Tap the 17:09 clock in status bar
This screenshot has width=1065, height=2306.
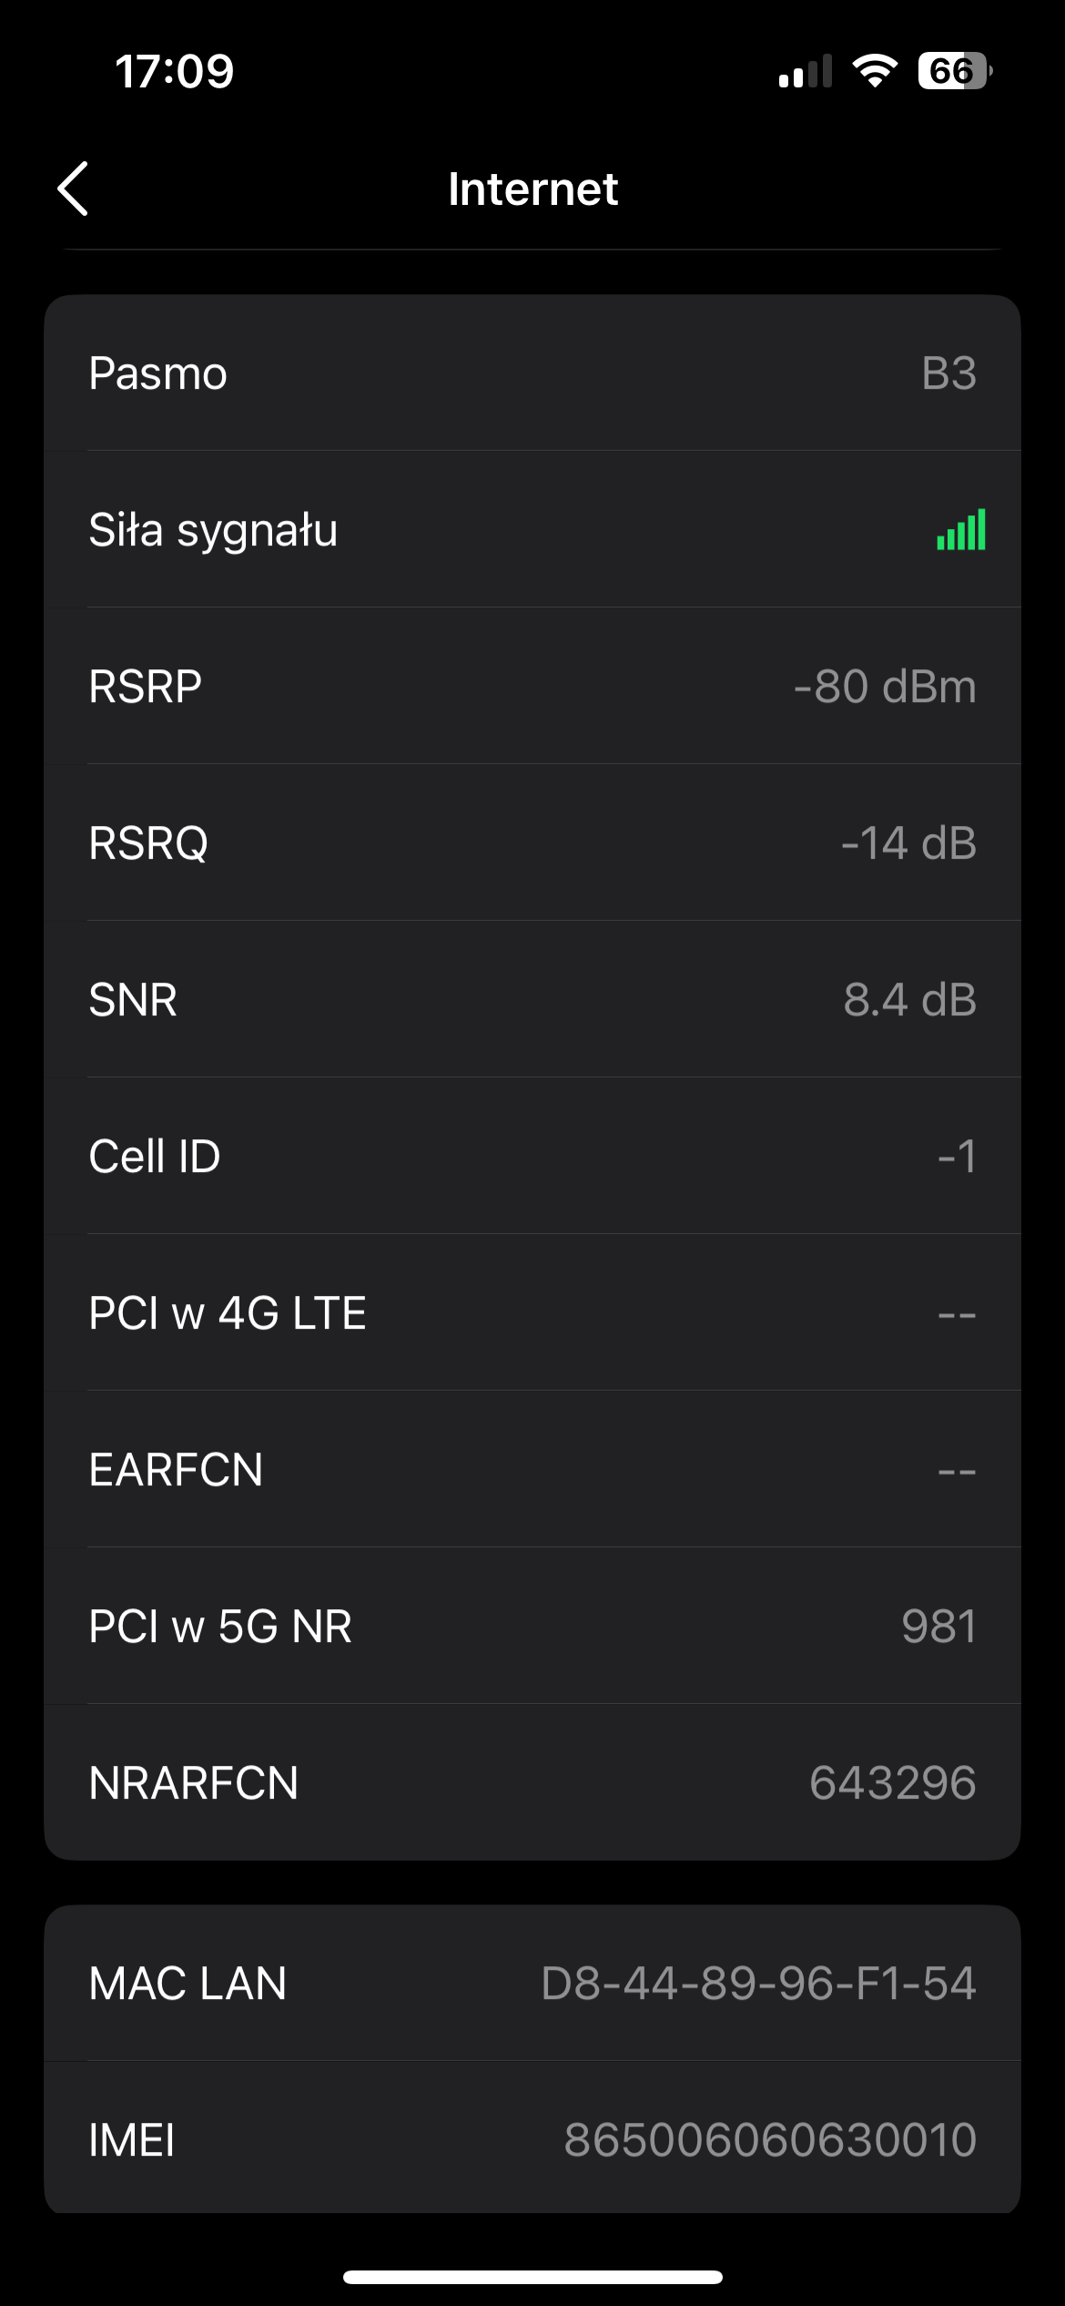(x=175, y=71)
